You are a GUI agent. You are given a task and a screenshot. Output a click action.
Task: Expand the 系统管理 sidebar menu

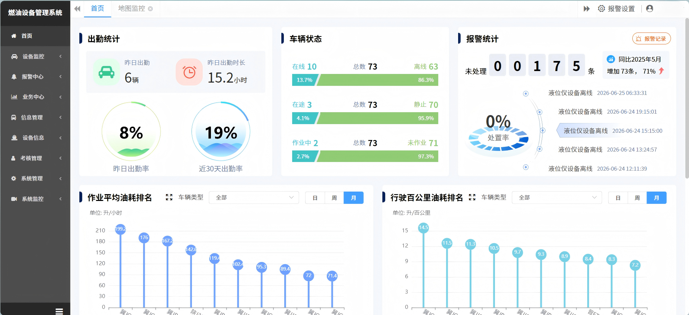coord(35,178)
